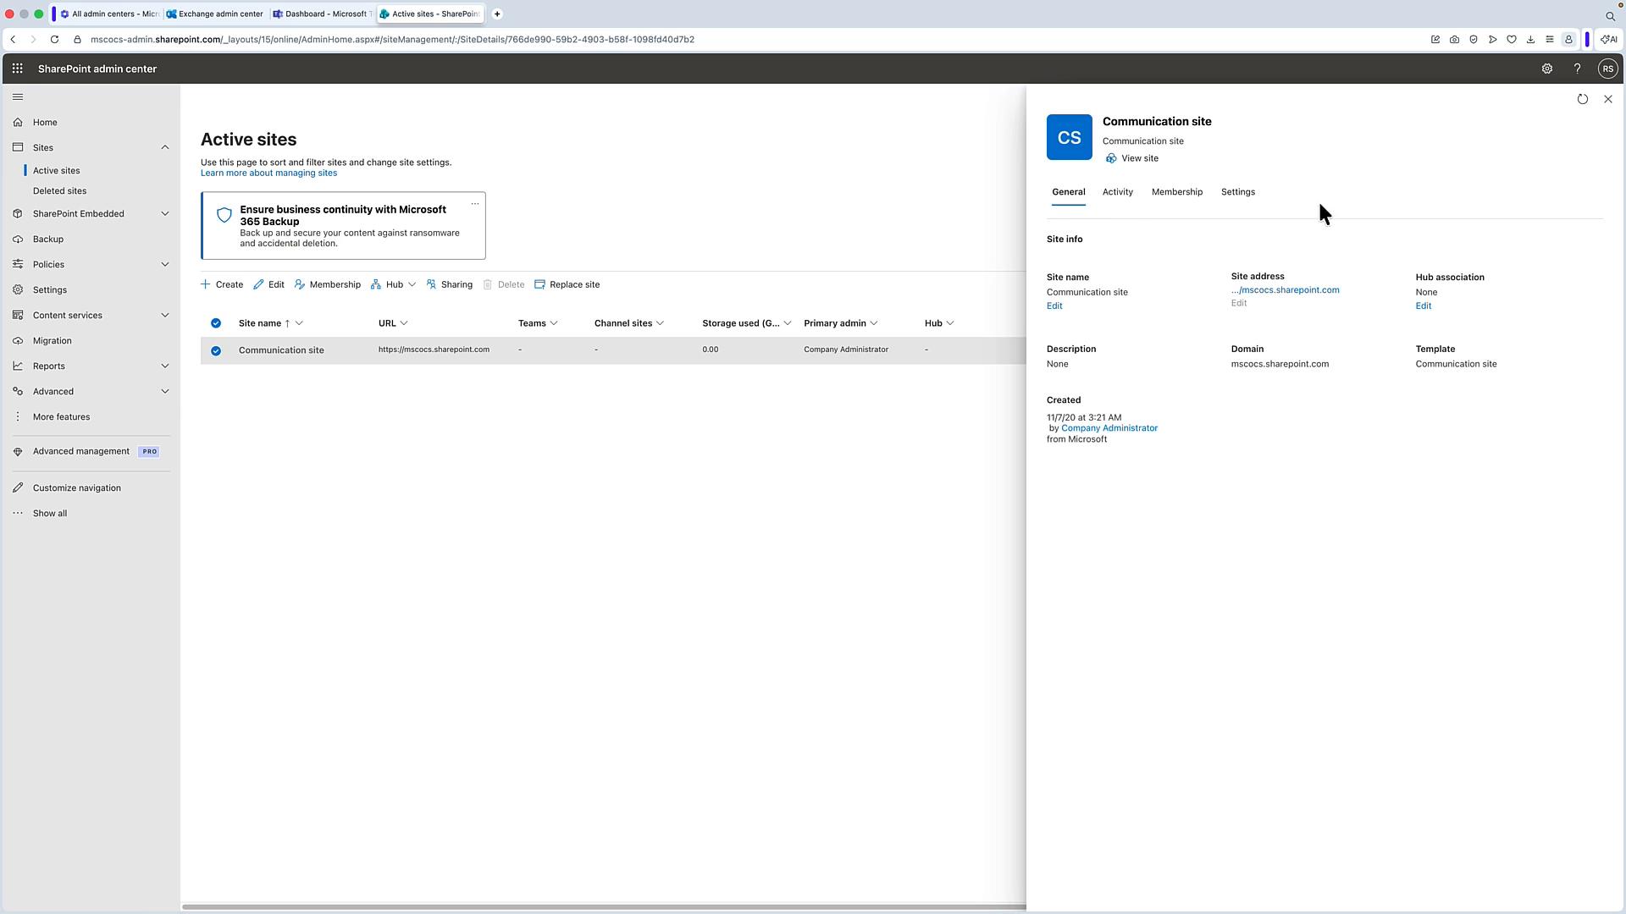Click the CS site logo tile

tap(1069, 137)
